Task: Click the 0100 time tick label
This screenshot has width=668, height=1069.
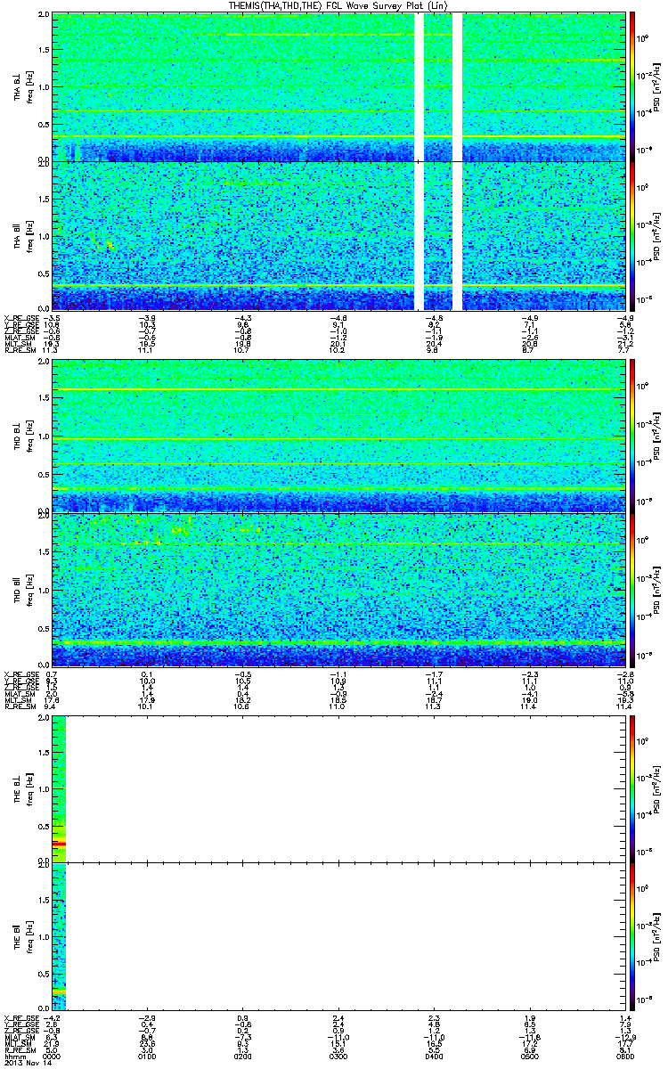Action: pos(148,1056)
